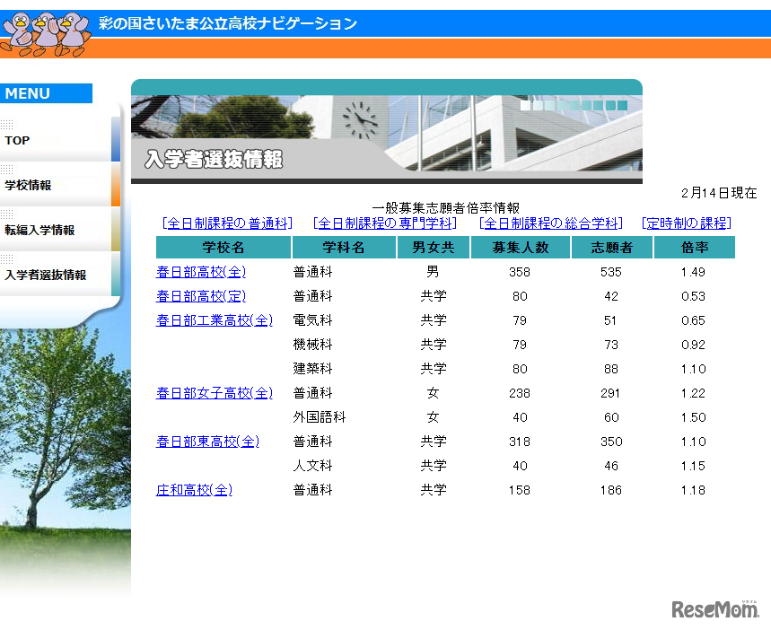Open the 定時制の課程 link

click(688, 223)
